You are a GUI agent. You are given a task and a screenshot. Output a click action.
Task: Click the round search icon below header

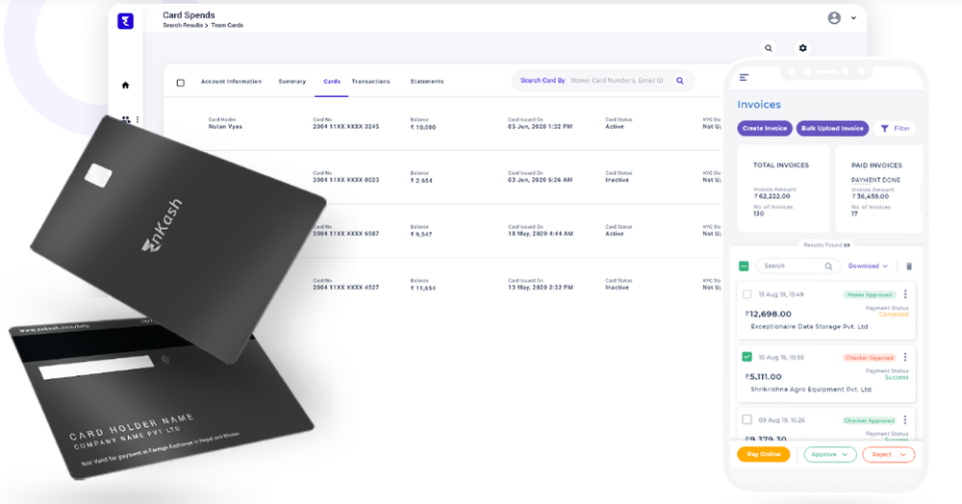(768, 48)
